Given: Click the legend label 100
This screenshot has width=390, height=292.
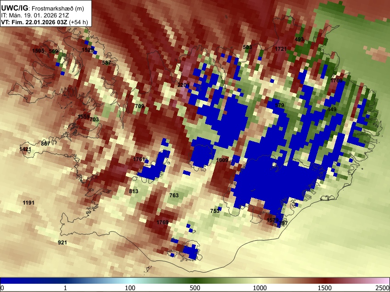Looking at the screenshot, I should pyautogui.click(x=130, y=288).
